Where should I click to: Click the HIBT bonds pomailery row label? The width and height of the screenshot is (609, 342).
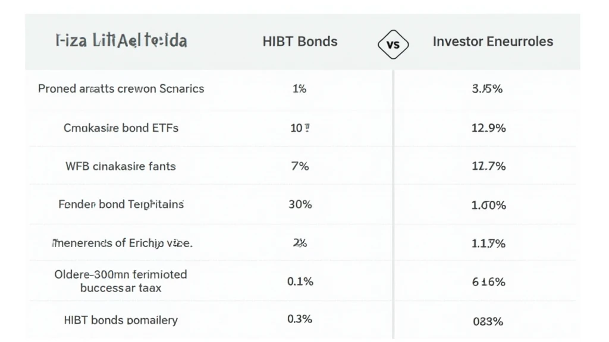click(x=121, y=320)
